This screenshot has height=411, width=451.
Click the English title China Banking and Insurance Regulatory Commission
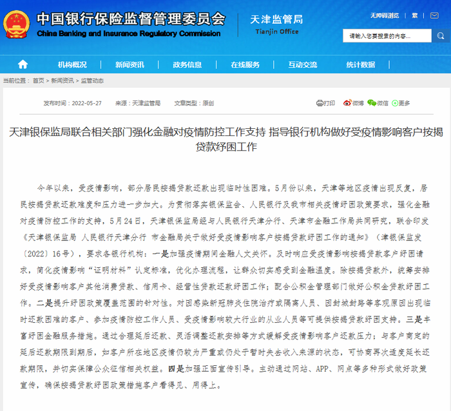pos(129,33)
